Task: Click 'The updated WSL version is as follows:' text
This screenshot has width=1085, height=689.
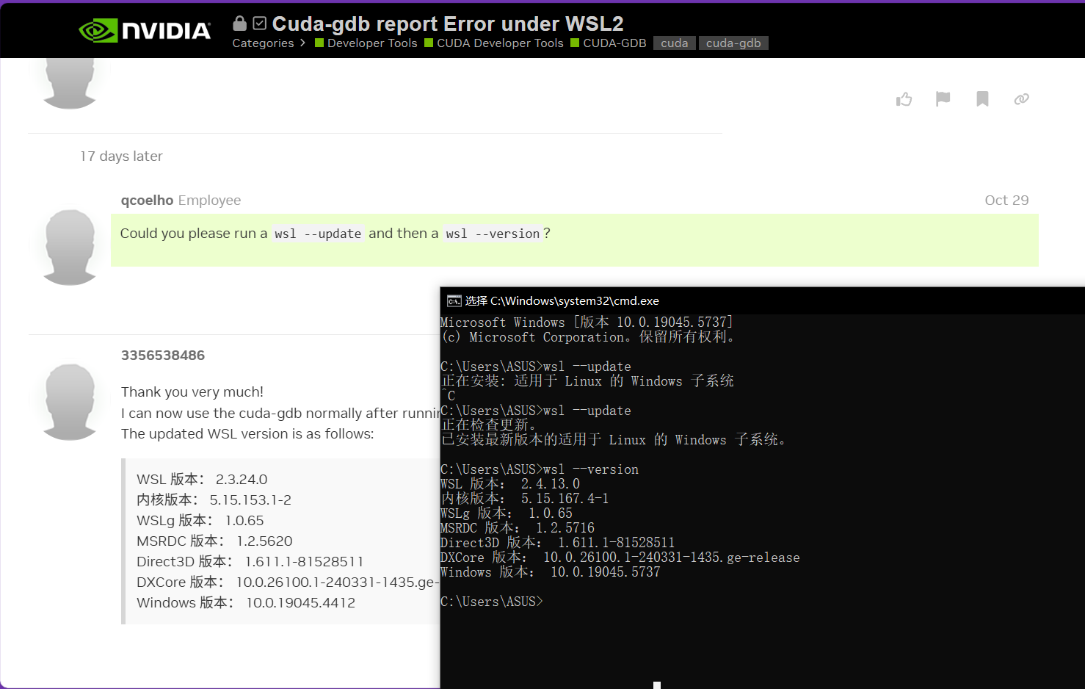Action: point(247,434)
